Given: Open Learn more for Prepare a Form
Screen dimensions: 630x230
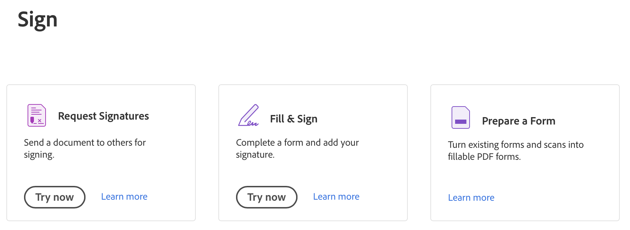Looking at the screenshot, I should [471, 198].
